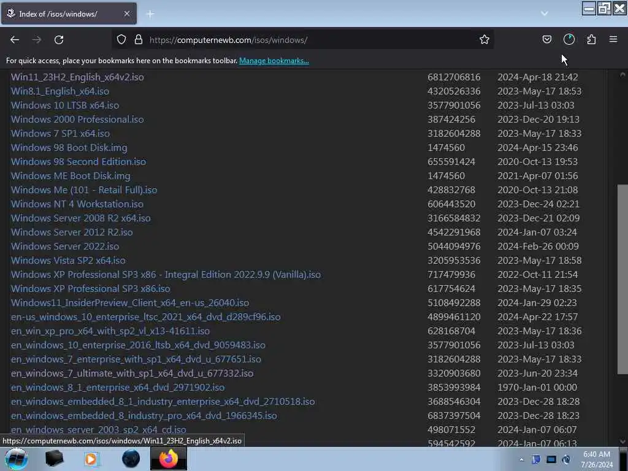Download Windows Server 2008 R2 x64.iso
The height and width of the screenshot is (471, 628).
point(80,218)
